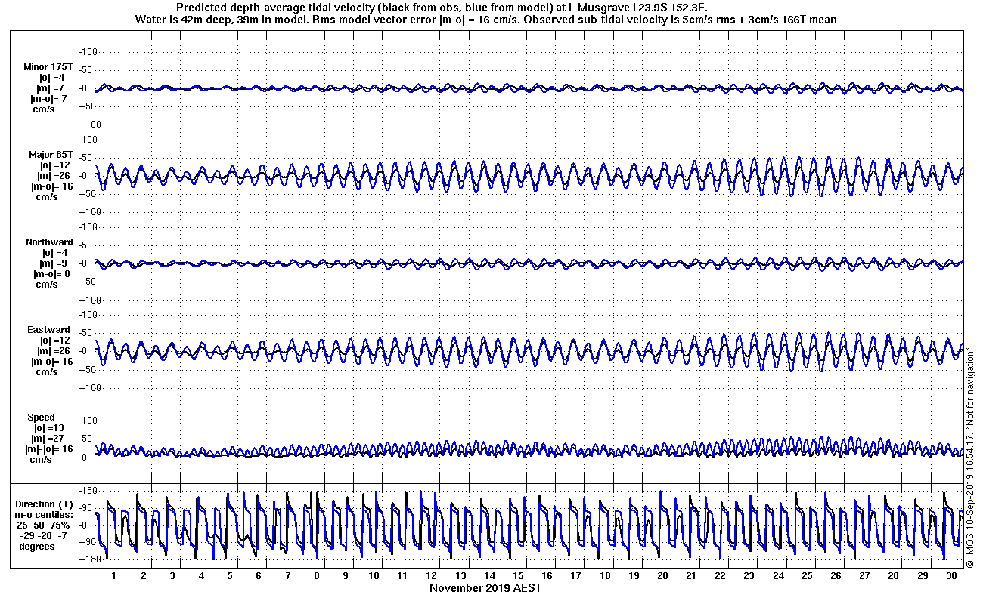The width and height of the screenshot is (983, 604).
Task: Click day '8' on the date axis
Action: [317, 576]
